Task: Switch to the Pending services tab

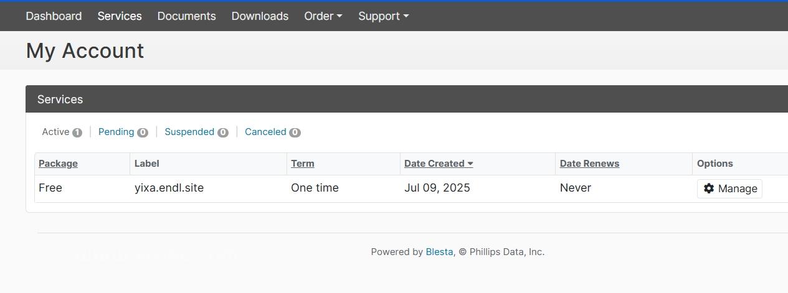Action: (x=123, y=132)
